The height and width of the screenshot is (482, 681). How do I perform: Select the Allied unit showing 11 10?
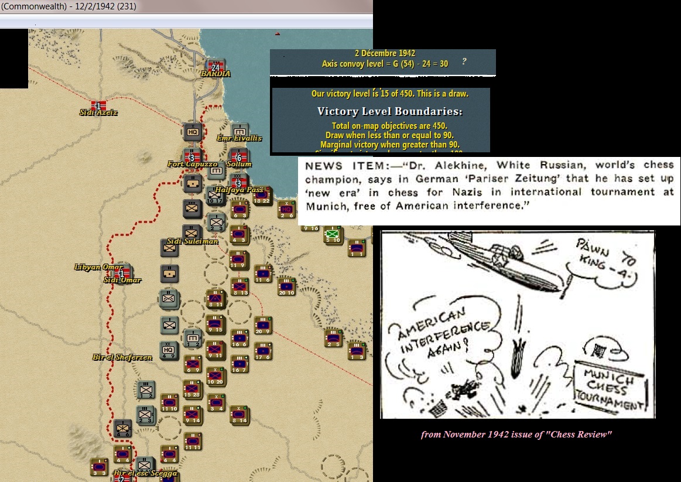pos(169,402)
